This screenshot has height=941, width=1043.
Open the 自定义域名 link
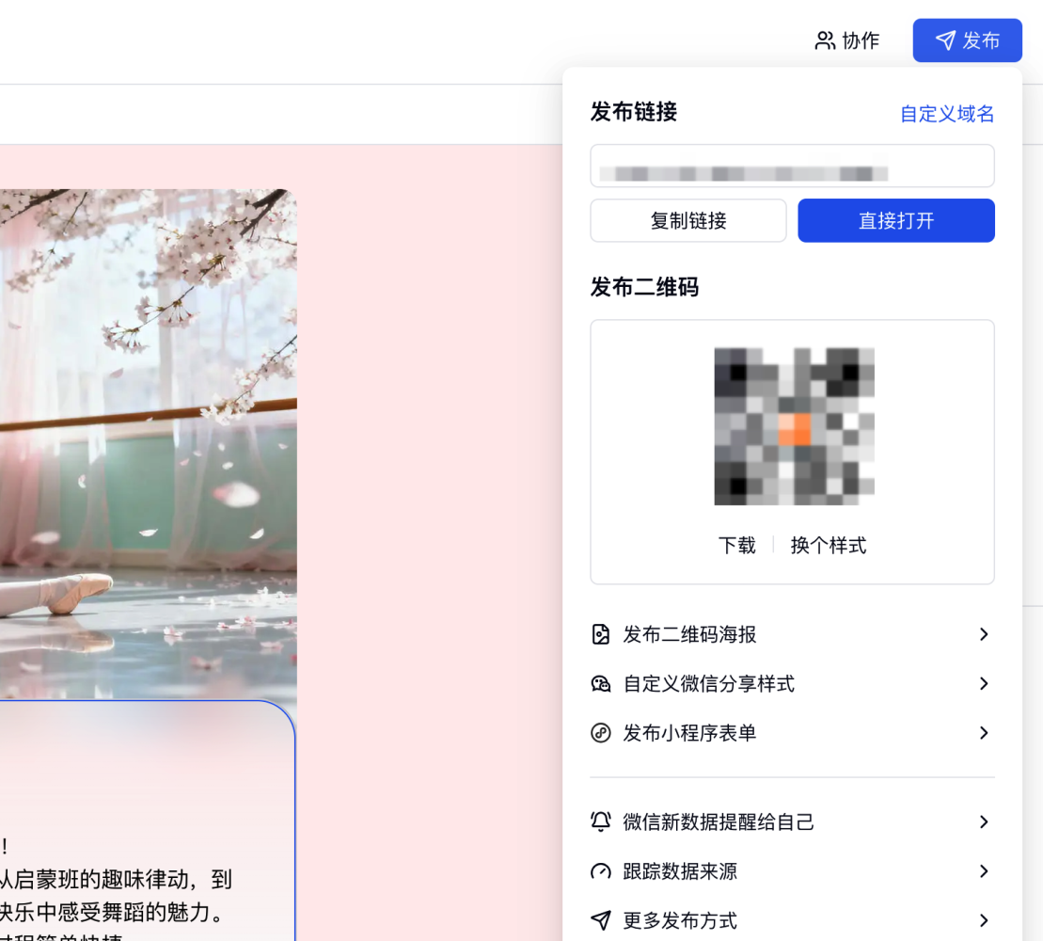point(947,114)
